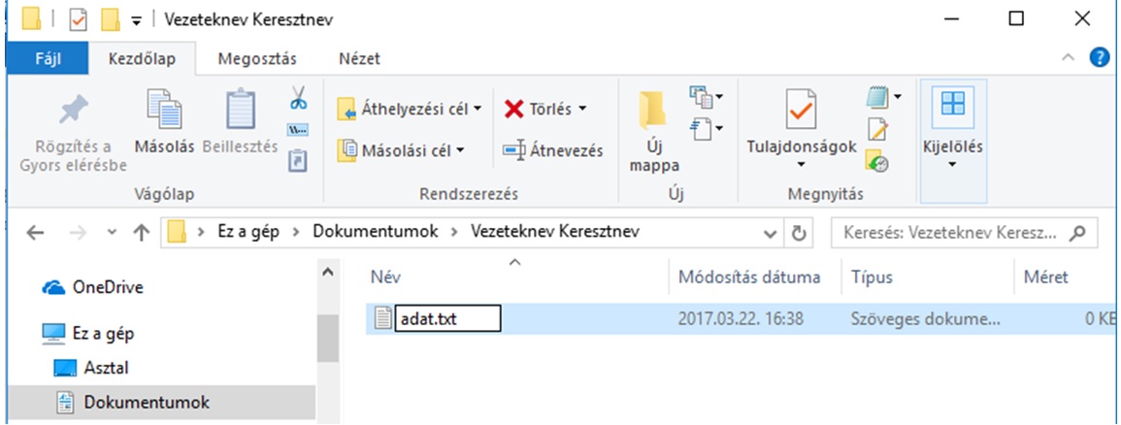Open Tulajdonságok properties icon
Image resolution: width=1121 pixels, height=425 pixels.
pos(801,111)
